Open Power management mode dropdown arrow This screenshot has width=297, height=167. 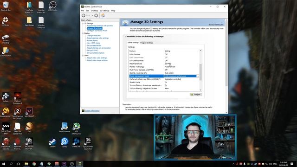point(198,76)
